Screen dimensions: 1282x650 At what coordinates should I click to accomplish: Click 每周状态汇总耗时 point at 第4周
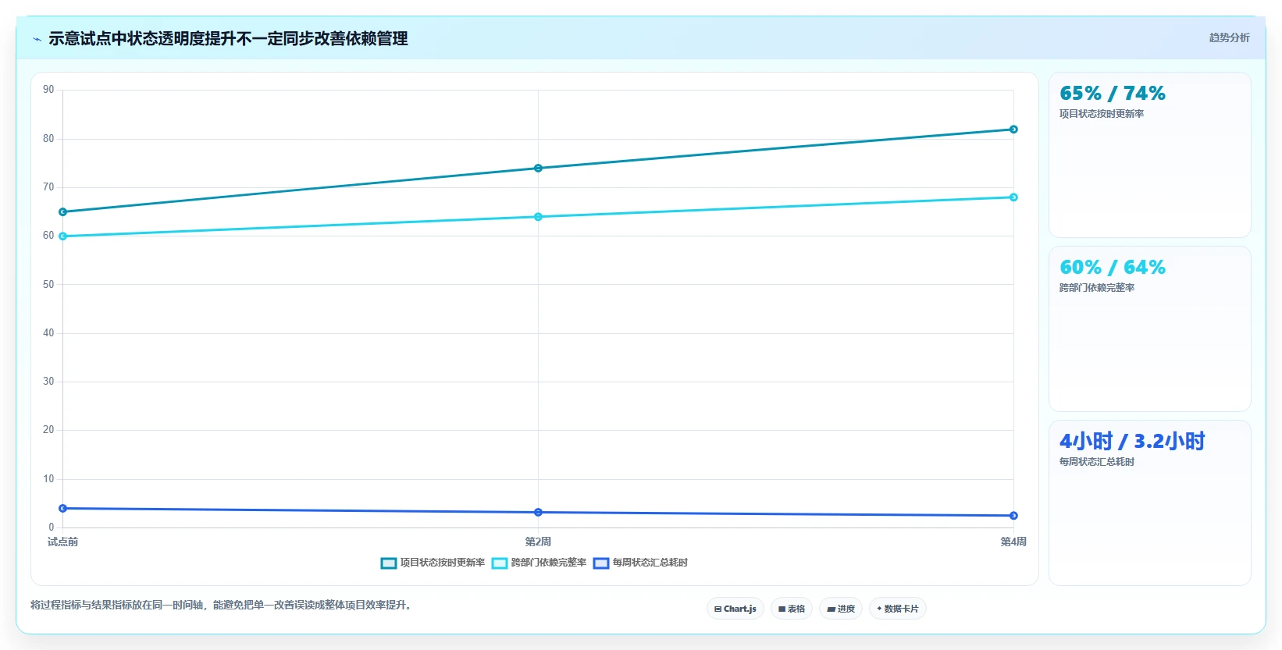point(1013,516)
